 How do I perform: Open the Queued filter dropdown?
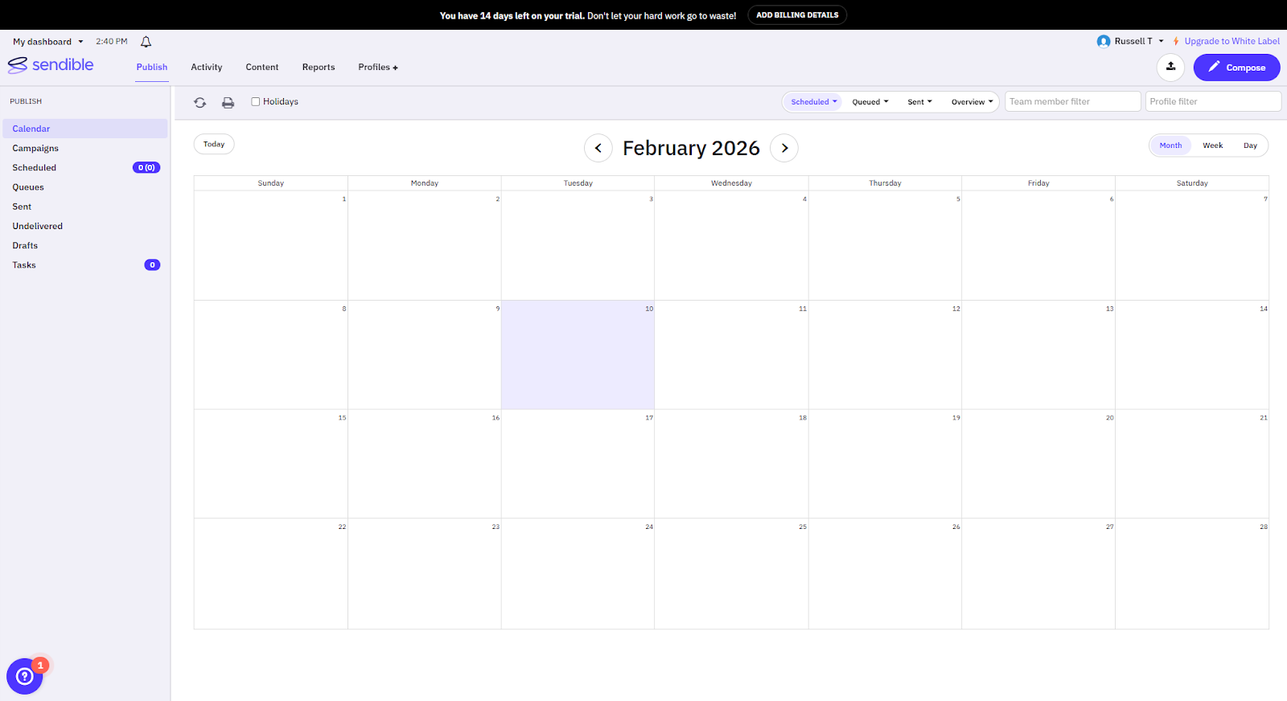(870, 102)
